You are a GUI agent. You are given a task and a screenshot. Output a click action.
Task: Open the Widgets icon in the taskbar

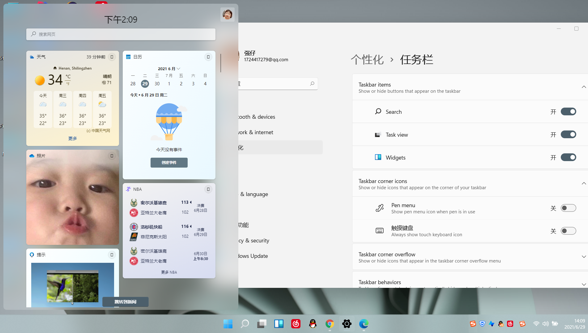coord(279,324)
